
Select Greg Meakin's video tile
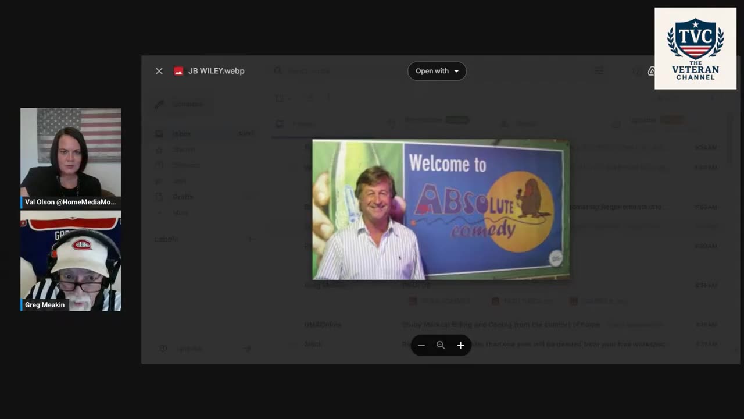(x=70, y=261)
